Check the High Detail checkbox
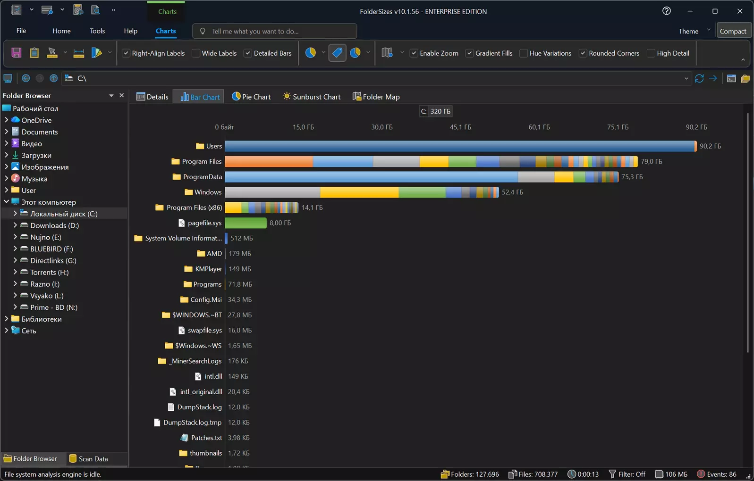 [x=651, y=53]
